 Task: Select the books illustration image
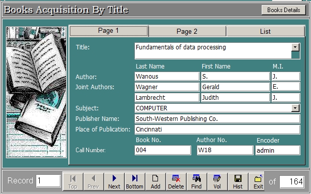[37, 93]
